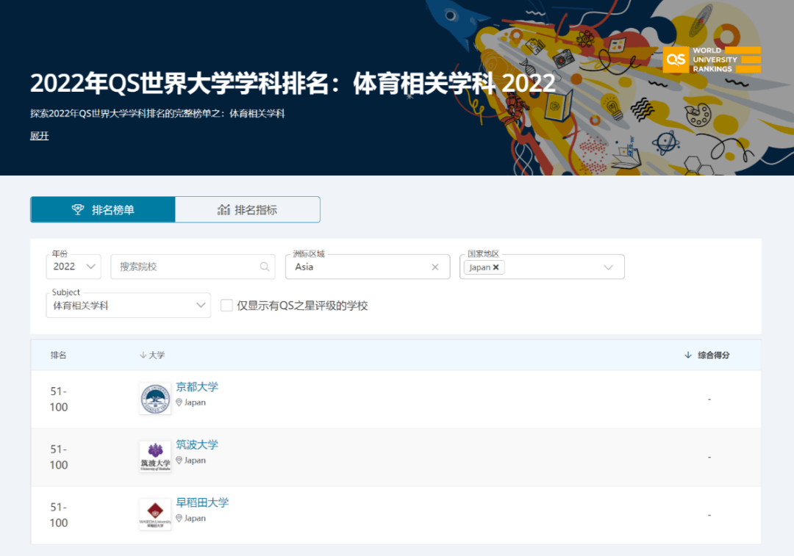
Task: Switch to the 排名指标 indicators tab
Action: [248, 209]
